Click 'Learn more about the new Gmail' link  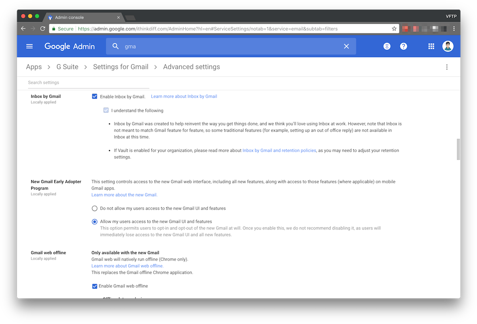pyautogui.click(x=124, y=195)
